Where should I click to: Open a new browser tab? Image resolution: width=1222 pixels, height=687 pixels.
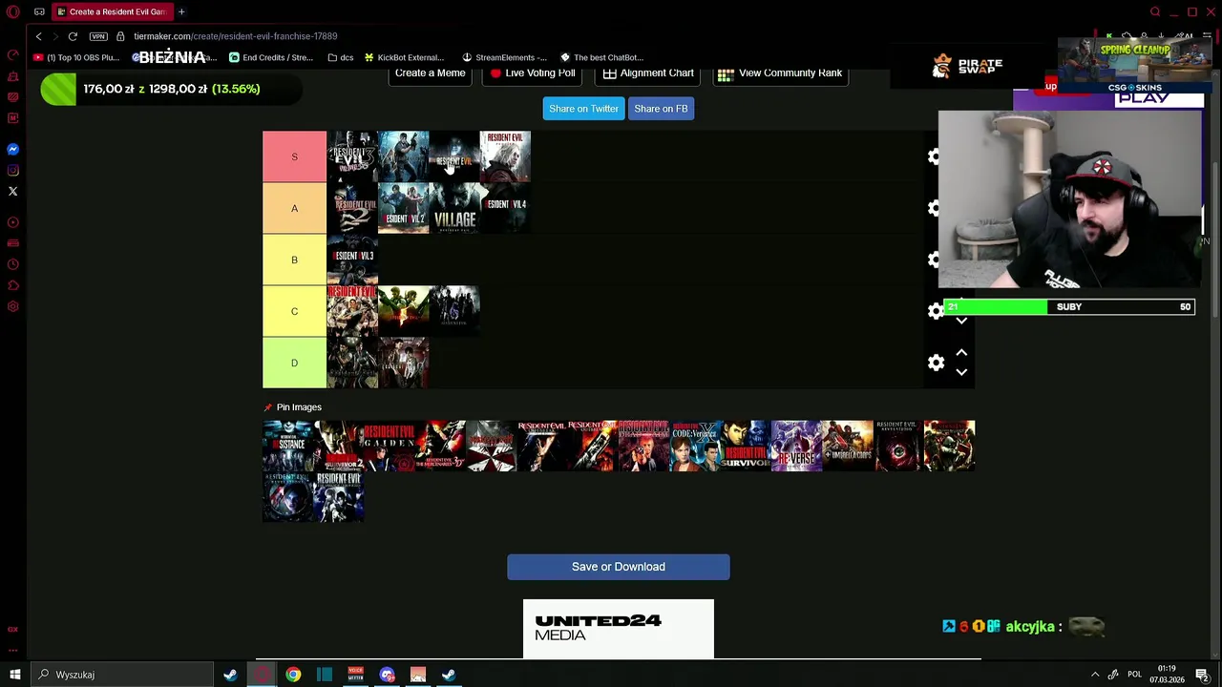pos(181,11)
